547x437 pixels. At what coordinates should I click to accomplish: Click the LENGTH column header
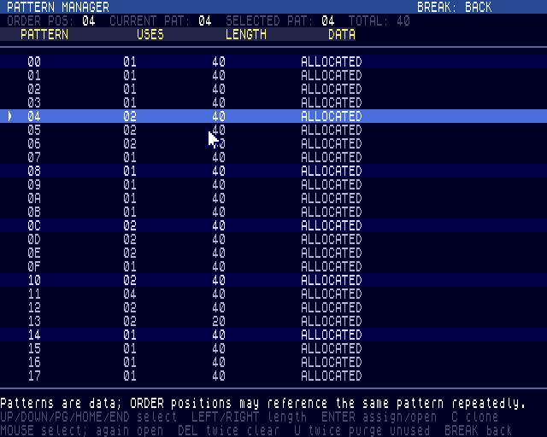(246, 34)
